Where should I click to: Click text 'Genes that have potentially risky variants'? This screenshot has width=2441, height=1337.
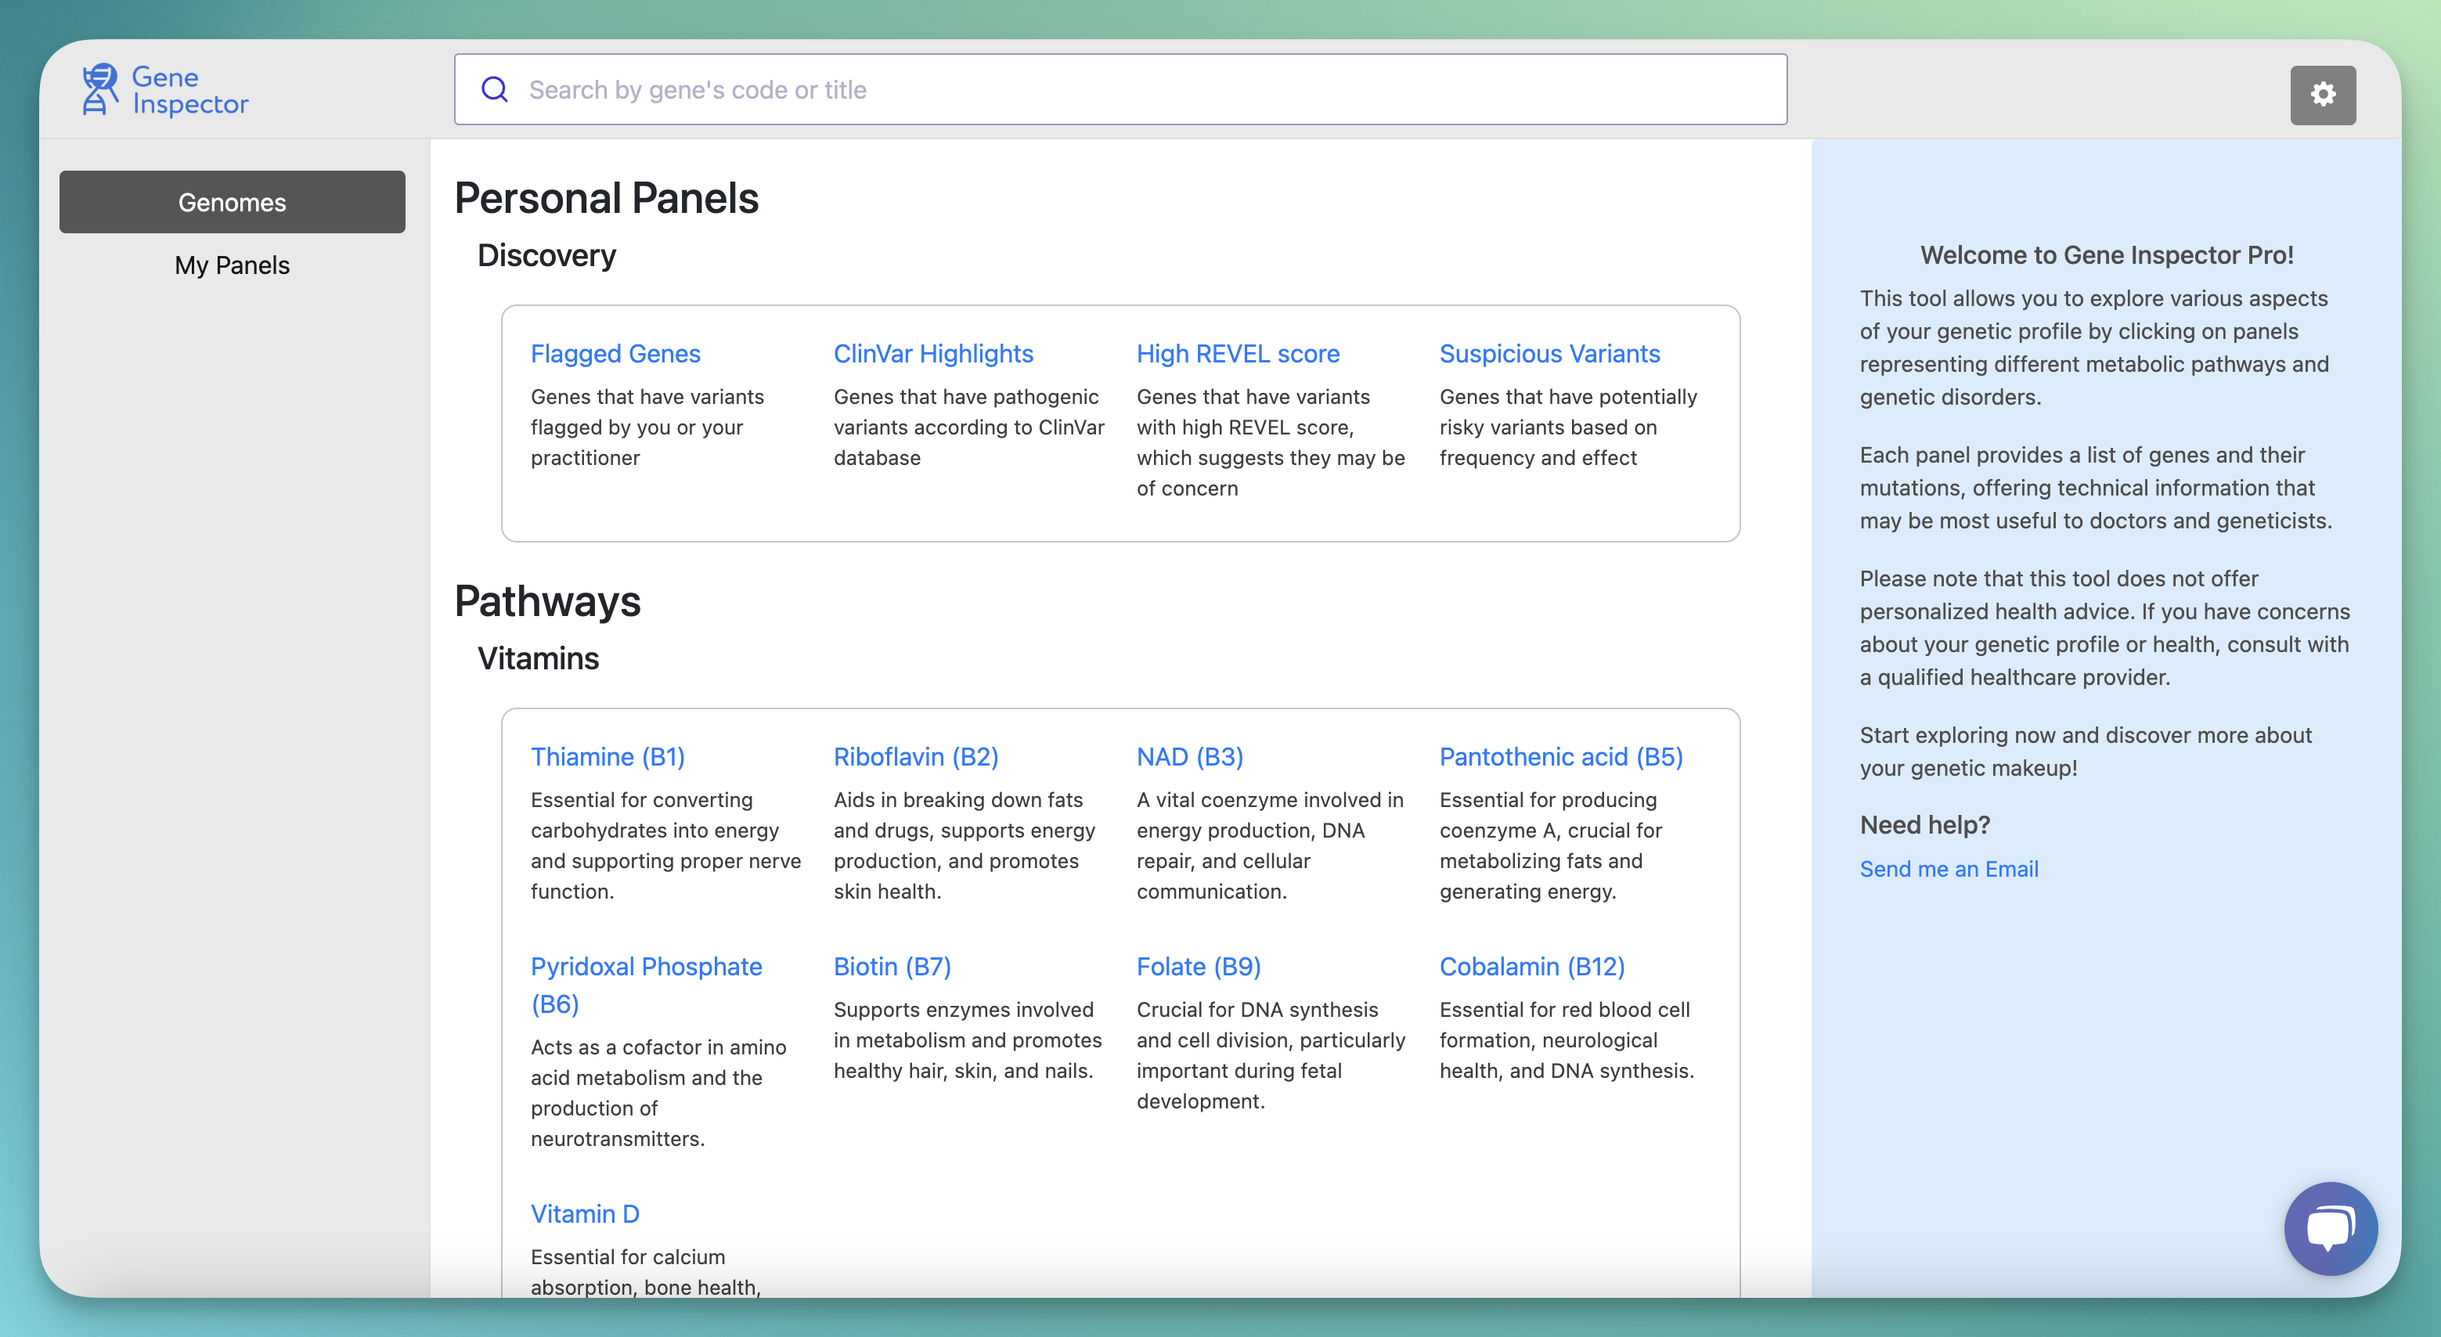tap(1568, 427)
